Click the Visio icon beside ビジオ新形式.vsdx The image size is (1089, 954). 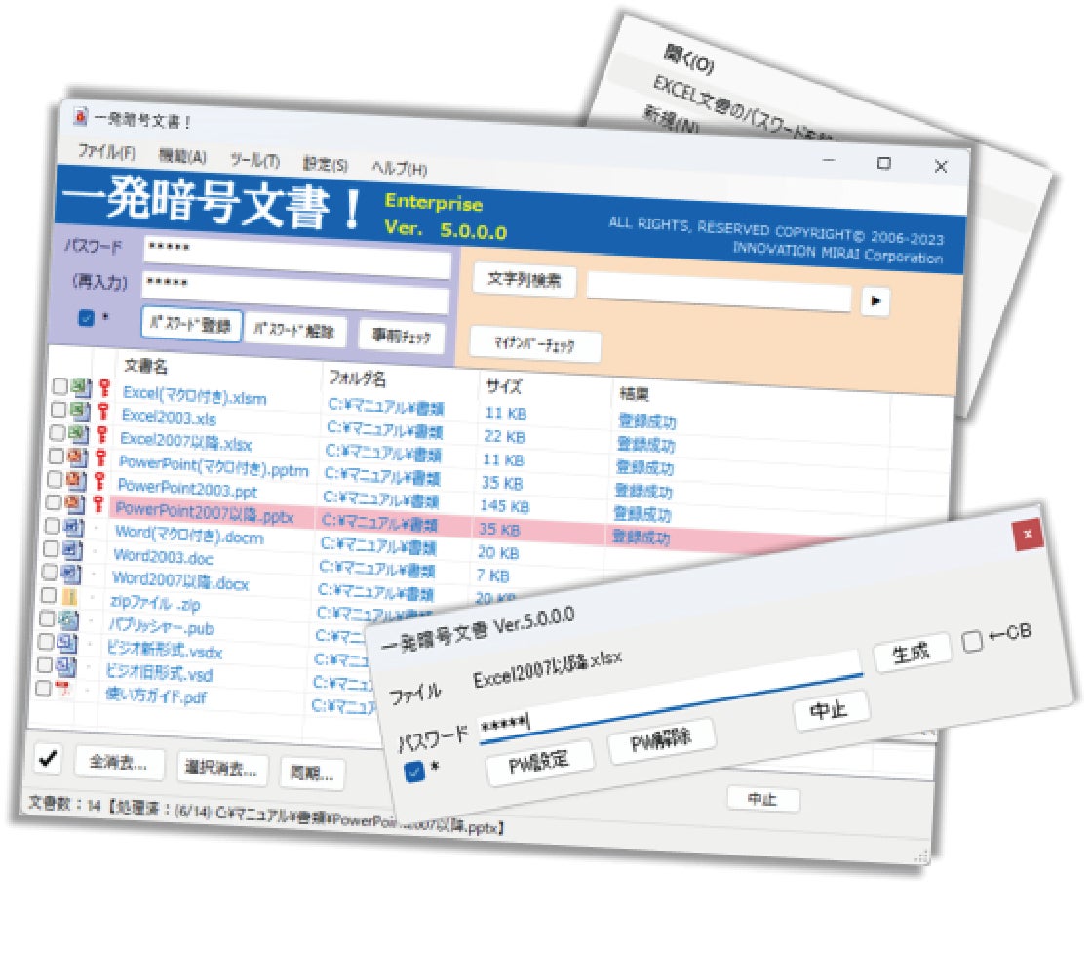pyautogui.click(x=66, y=644)
